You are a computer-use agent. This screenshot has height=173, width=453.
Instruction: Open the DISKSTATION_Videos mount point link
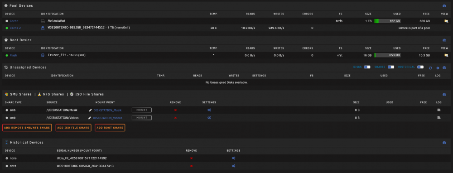(107, 118)
